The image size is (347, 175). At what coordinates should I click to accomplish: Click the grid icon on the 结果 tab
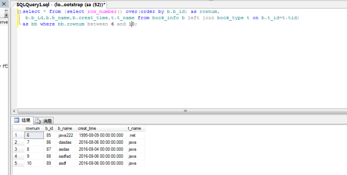[16, 120]
